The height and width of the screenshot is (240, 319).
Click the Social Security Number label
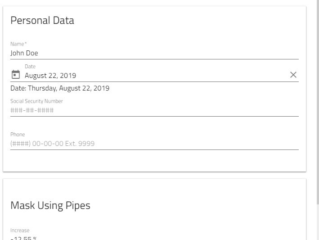36,101
